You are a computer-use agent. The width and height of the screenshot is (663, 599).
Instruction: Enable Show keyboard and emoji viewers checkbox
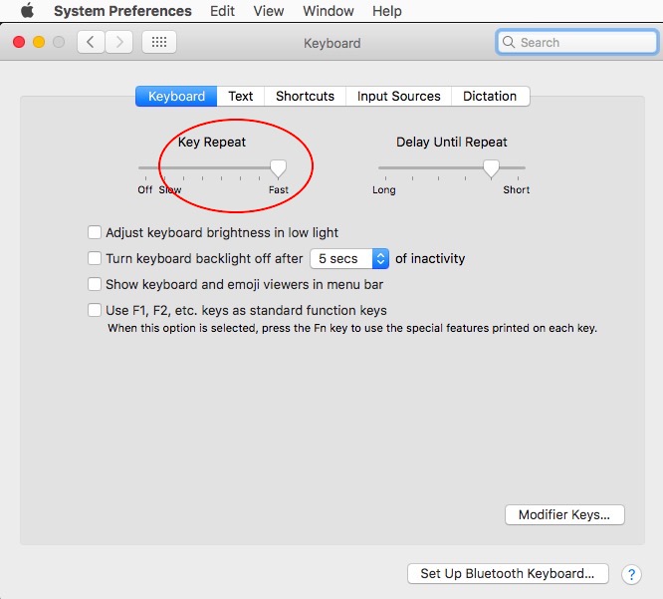(95, 284)
